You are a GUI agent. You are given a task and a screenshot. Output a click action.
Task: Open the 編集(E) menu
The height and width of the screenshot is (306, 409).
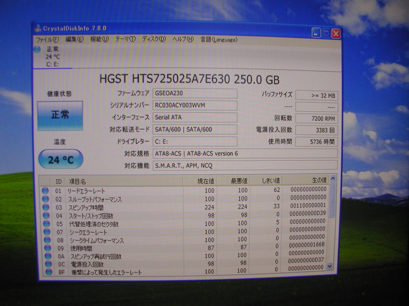(x=74, y=39)
